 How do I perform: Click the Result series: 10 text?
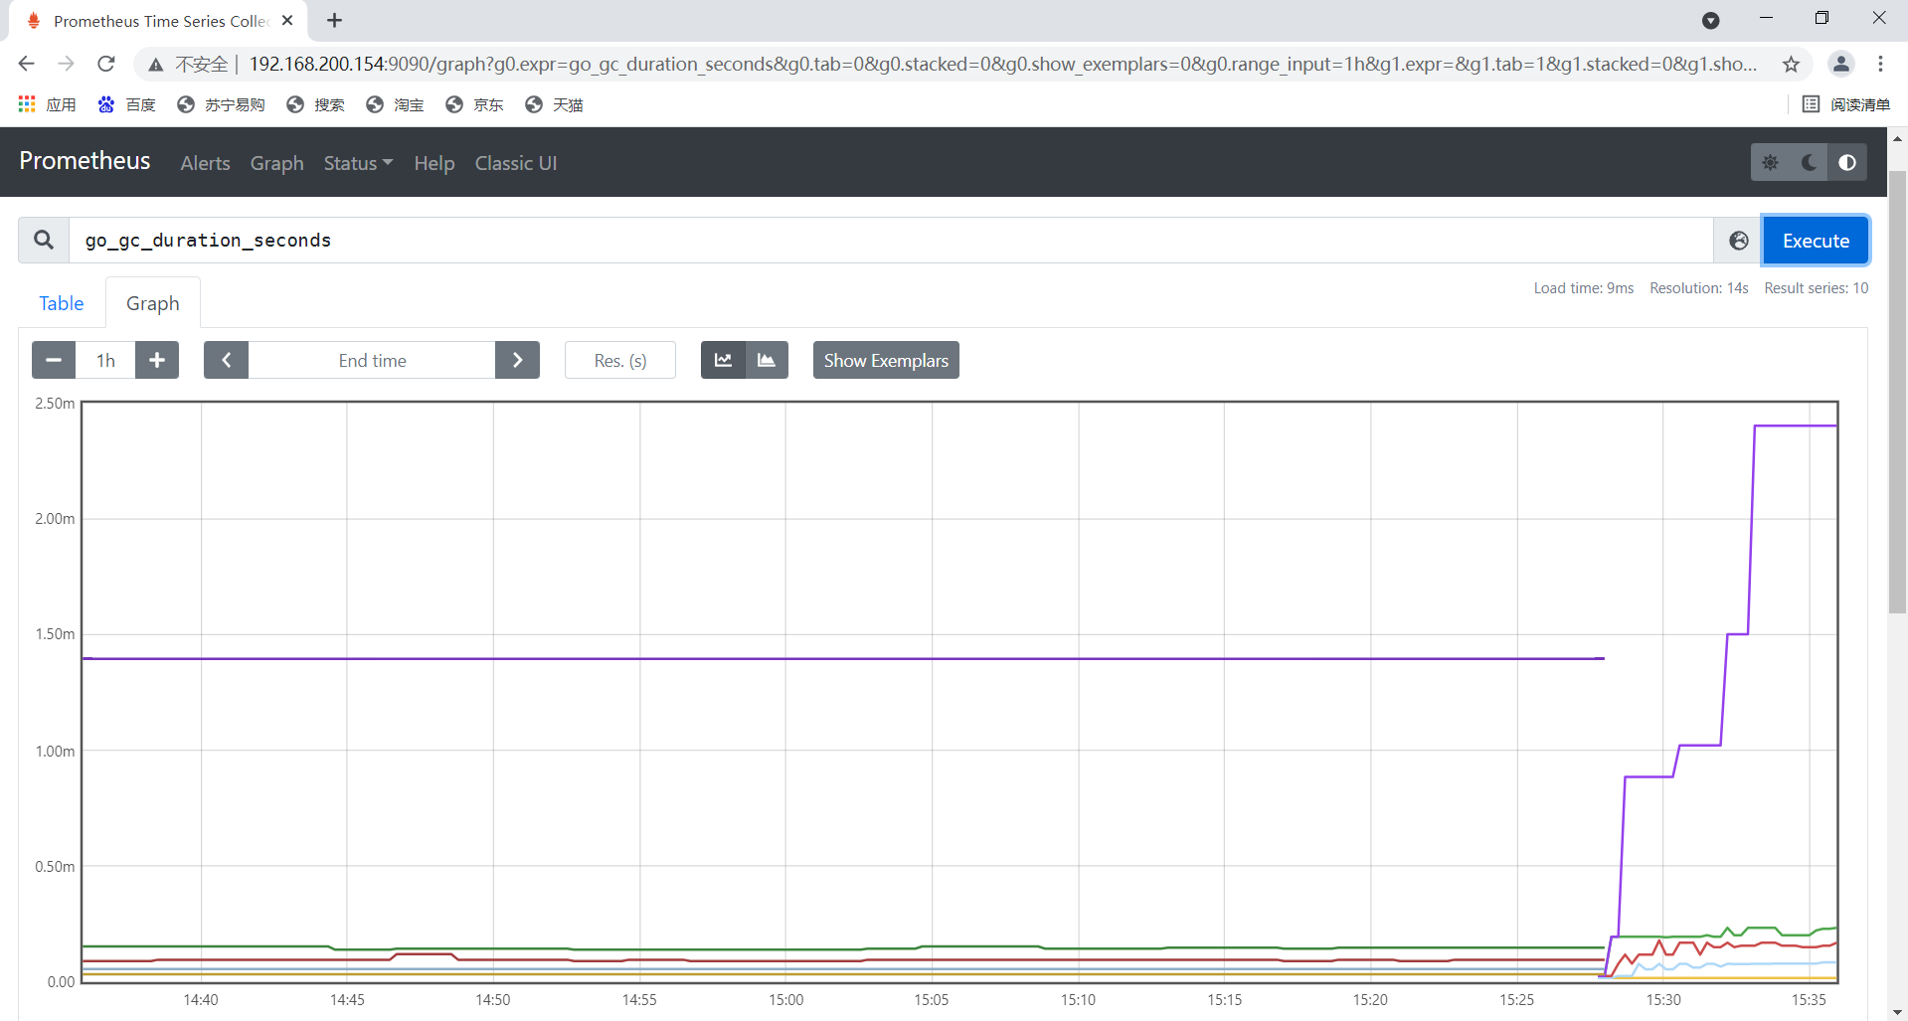pos(1816,288)
